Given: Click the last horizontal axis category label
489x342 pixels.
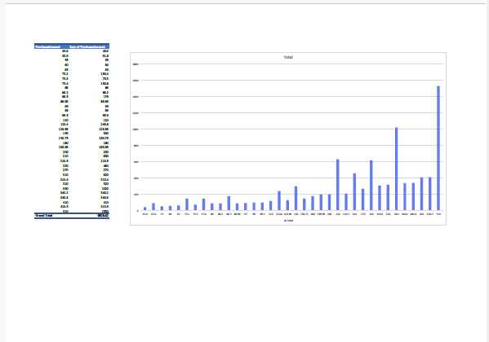Looking at the screenshot, I should [438, 214].
